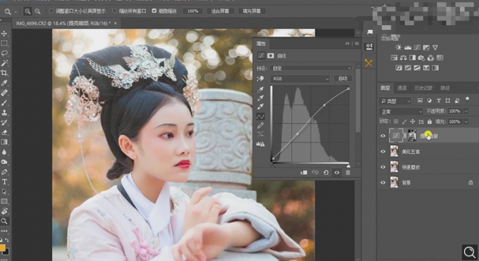Image resolution: width=479 pixels, height=261 pixels.
Task: Hide the 背景 layer
Action: pyautogui.click(x=383, y=182)
